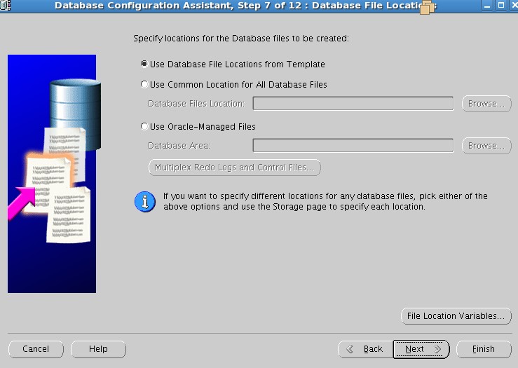Click the Database Area input field

[353, 145]
